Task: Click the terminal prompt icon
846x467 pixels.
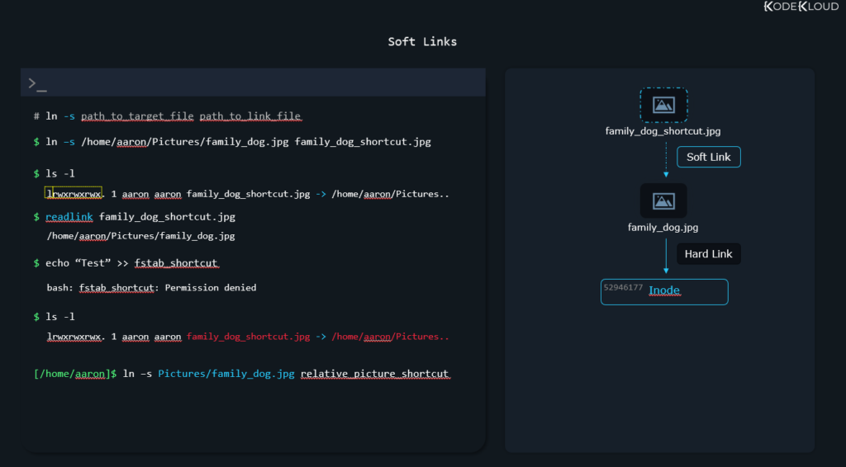Action: point(37,84)
